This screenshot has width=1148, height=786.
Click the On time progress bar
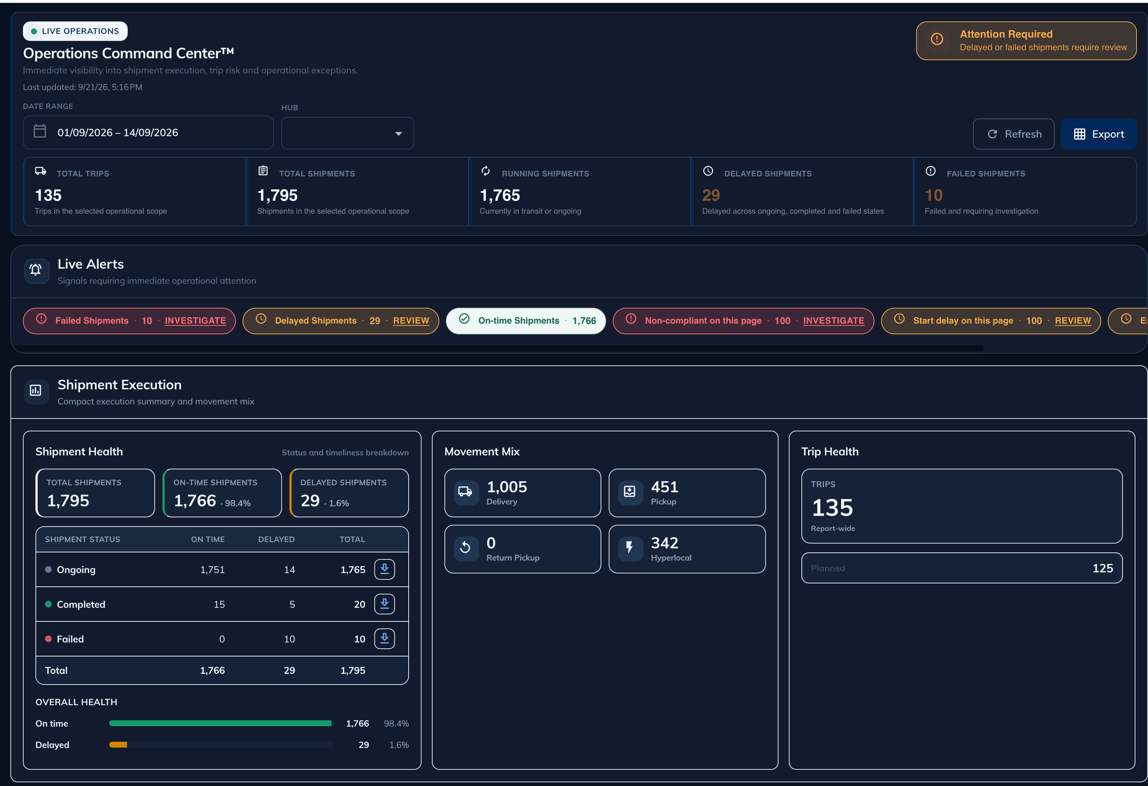coord(221,723)
